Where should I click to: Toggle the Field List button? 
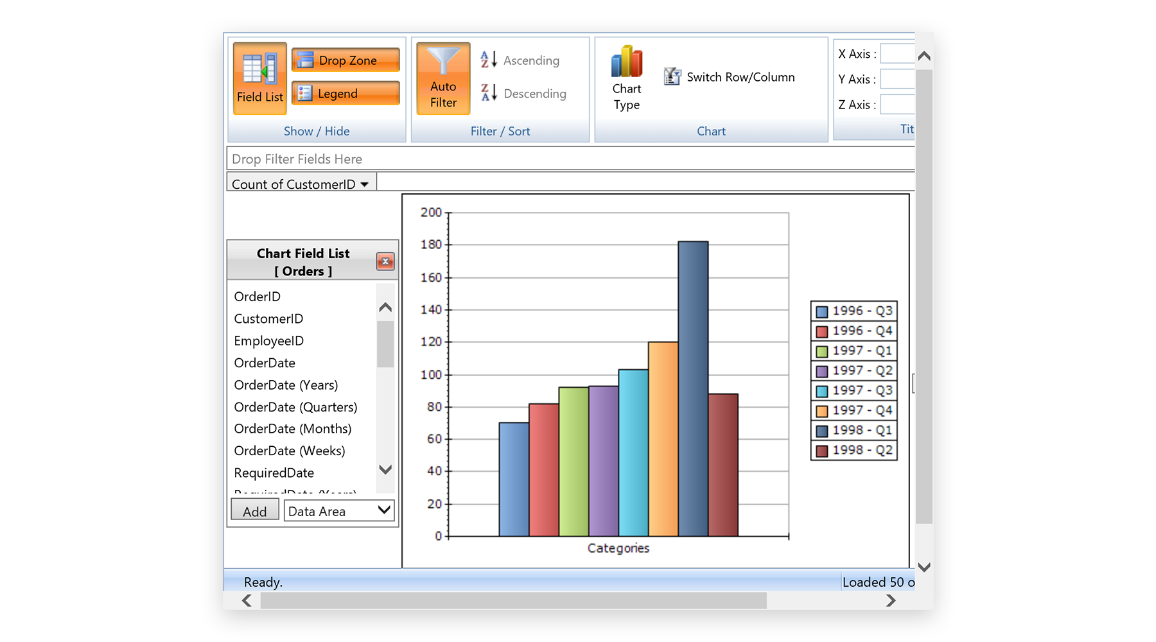259,78
